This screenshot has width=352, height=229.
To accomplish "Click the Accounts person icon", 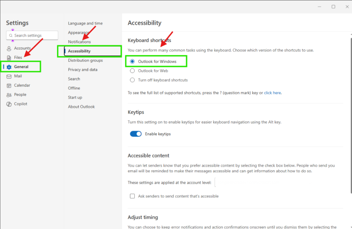I will pos(9,48).
